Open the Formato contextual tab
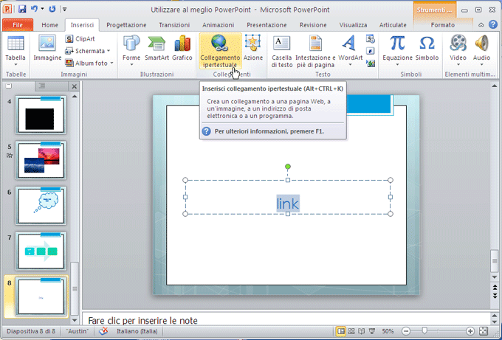Image resolution: width=502 pixels, height=340 pixels. click(x=443, y=24)
